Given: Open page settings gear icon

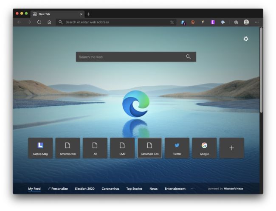Looking at the screenshot, I should [246, 39].
